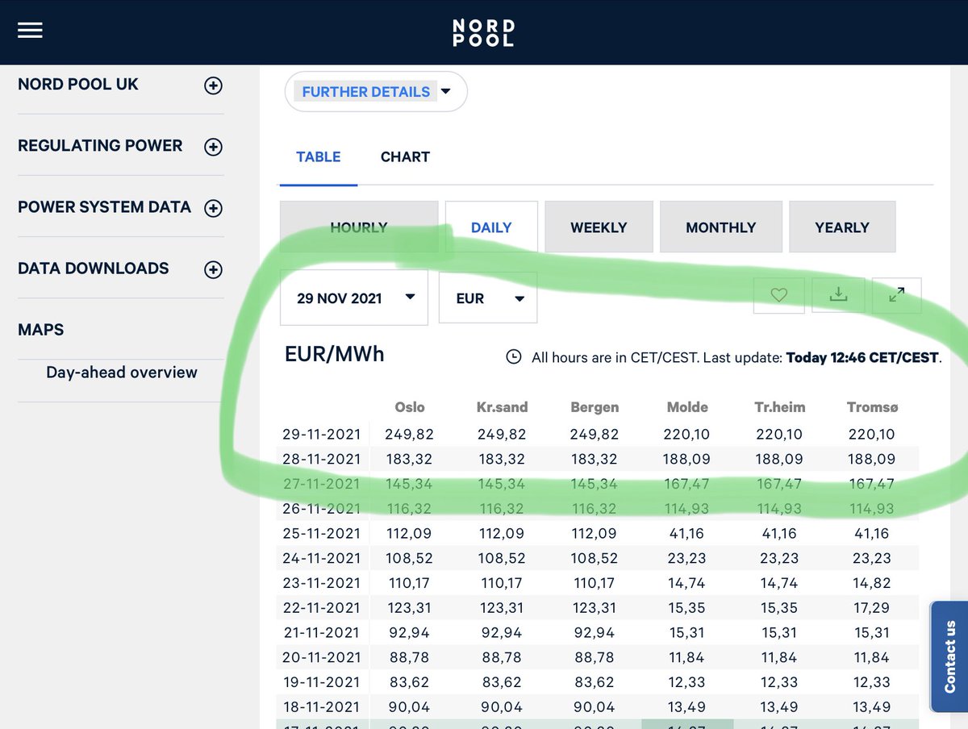Click Molde price 11,84 for 20-11-2021
This screenshot has width=968, height=729.
pos(687,657)
